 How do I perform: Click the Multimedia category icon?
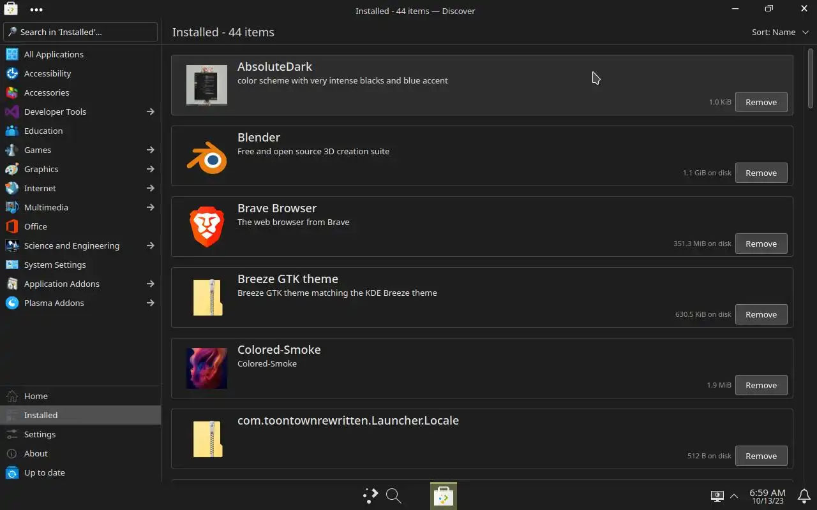pos(12,207)
